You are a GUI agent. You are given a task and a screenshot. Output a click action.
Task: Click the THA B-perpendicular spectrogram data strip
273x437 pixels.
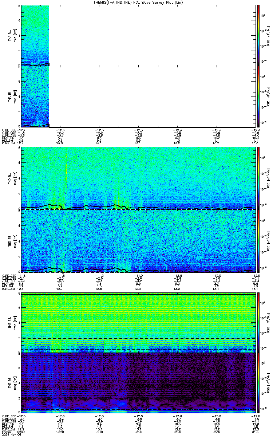(x=35, y=35)
